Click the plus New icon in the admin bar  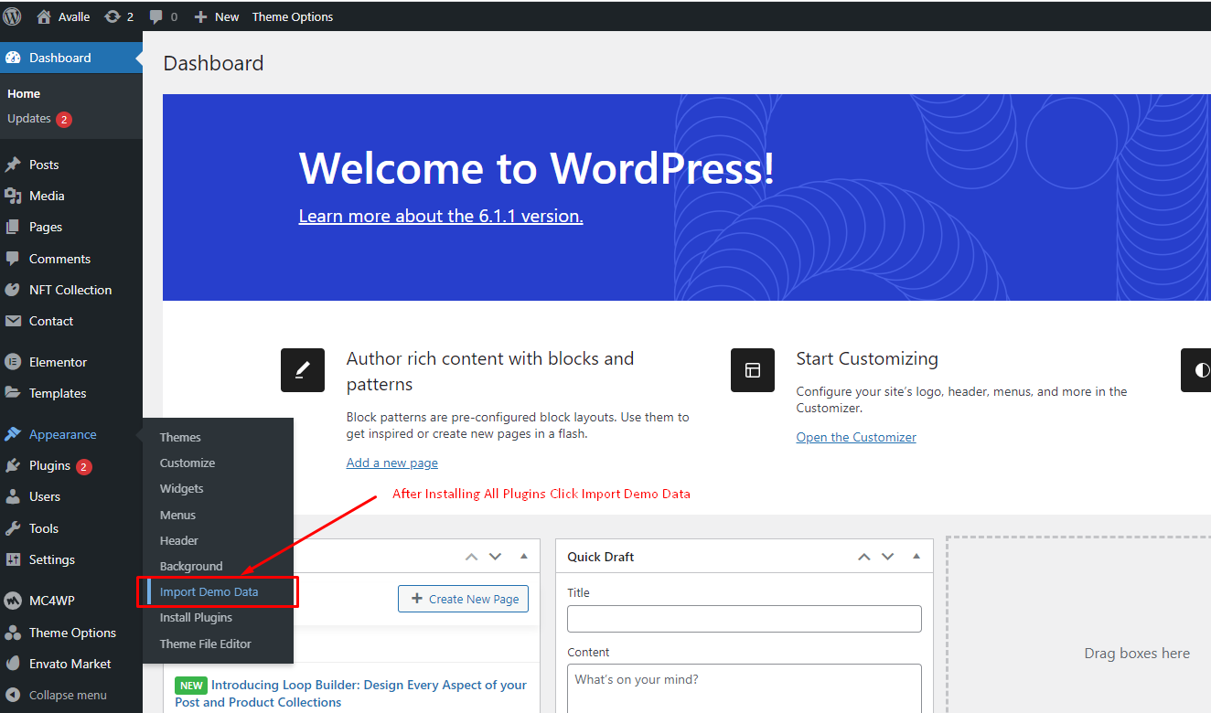click(201, 16)
